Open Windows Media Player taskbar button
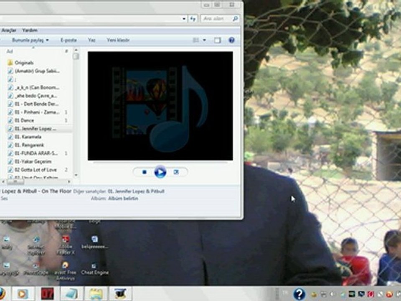The height and width of the screenshot is (301, 401). coord(23,294)
